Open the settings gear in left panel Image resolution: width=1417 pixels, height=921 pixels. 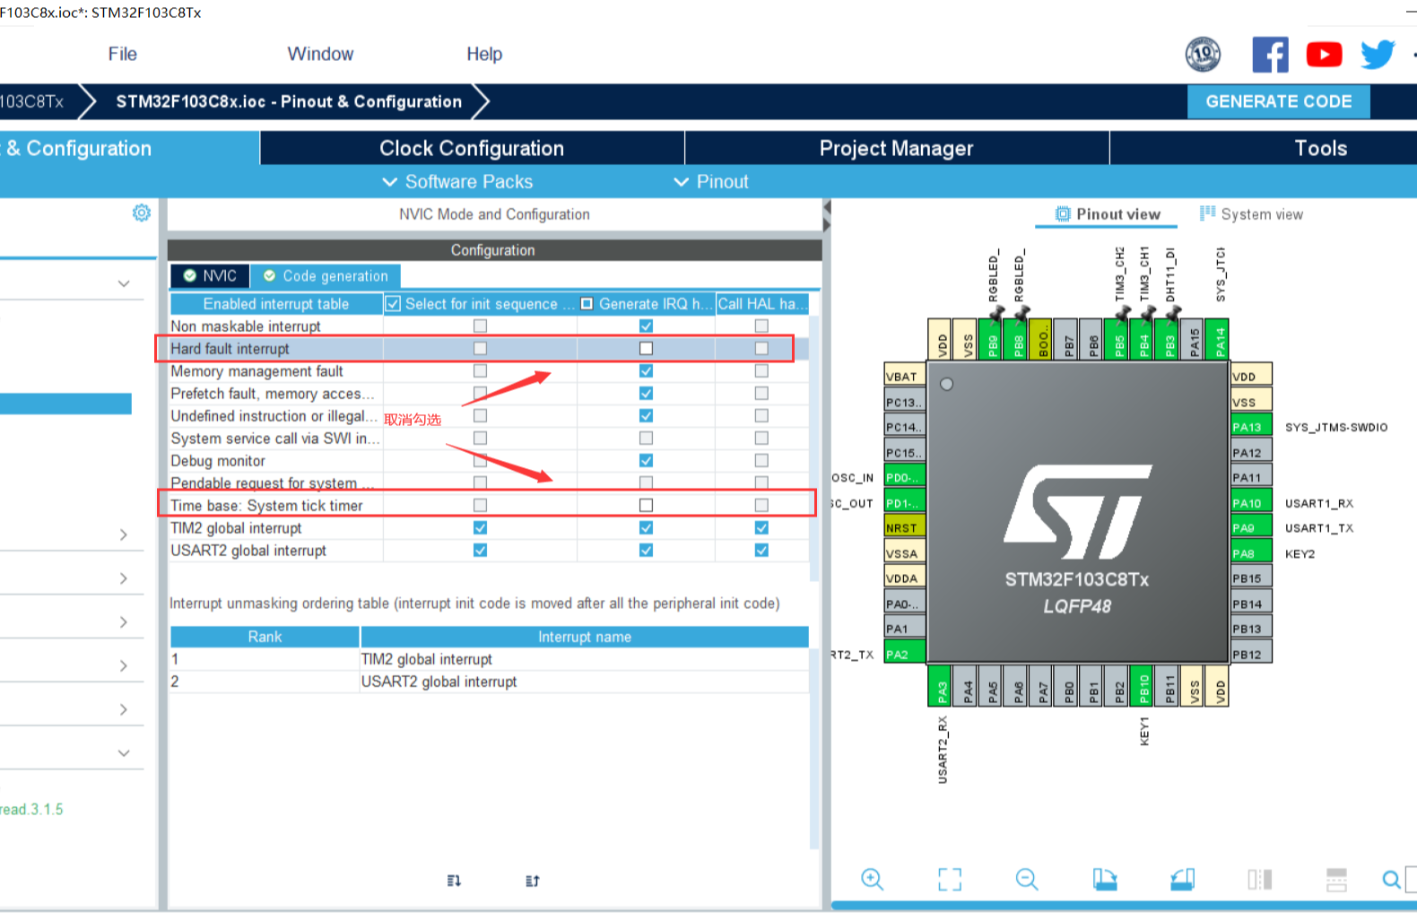[142, 213]
